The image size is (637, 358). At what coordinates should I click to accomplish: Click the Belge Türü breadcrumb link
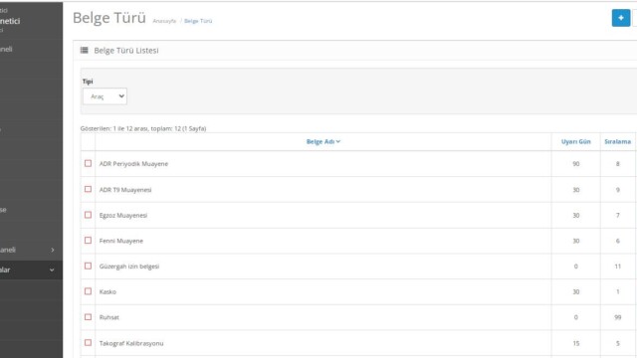pos(198,21)
